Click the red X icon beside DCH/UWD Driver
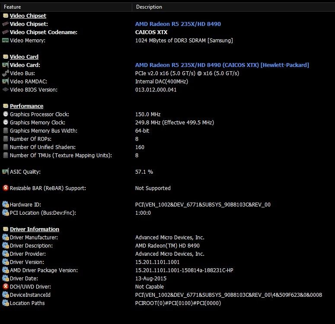335x324 pixels. (6, 286)
